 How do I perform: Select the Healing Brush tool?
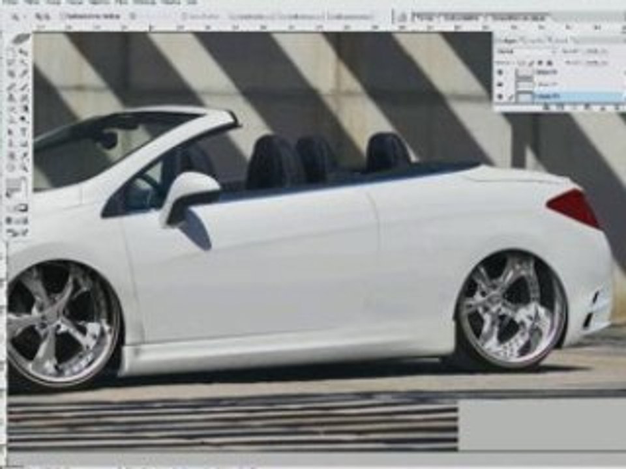[x=11, y=86]
